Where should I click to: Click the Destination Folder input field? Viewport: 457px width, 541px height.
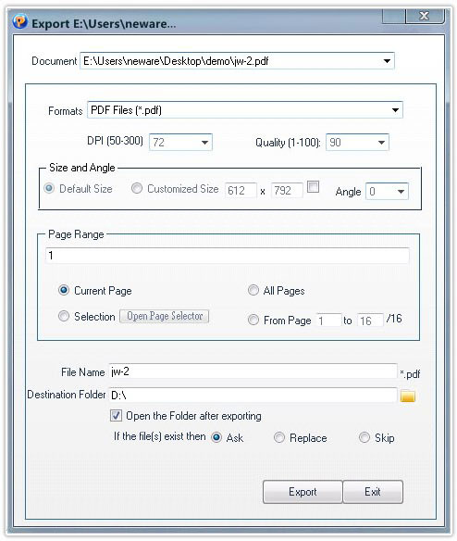[253, 395]
